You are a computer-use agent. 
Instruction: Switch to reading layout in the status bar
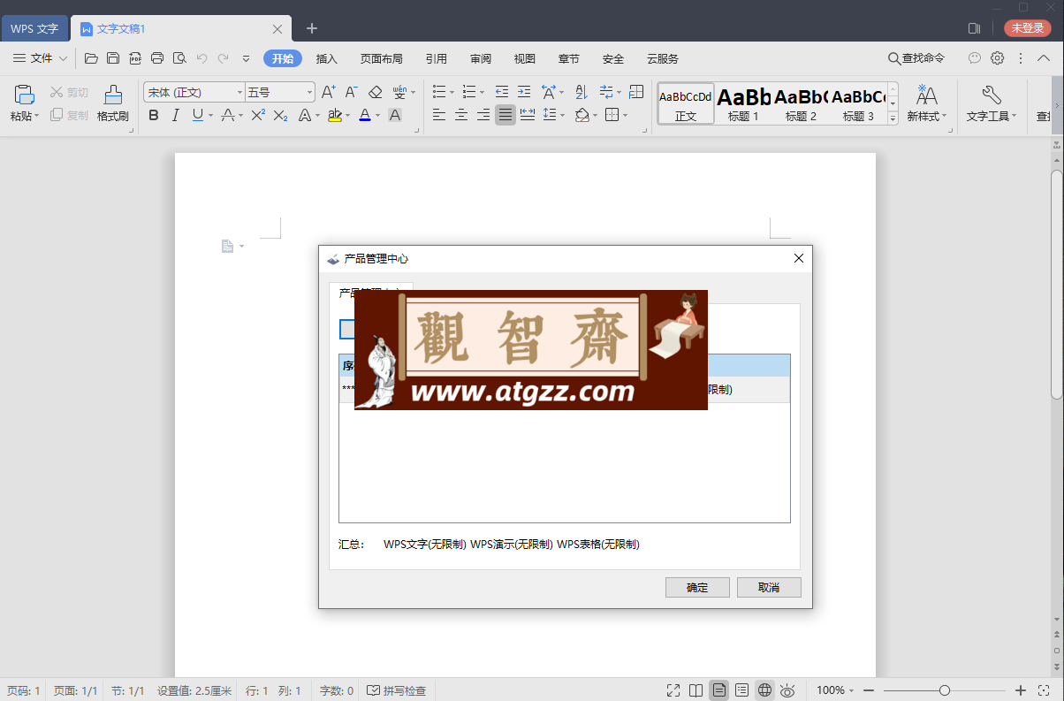pyautogui.click(x=696, y=690)
